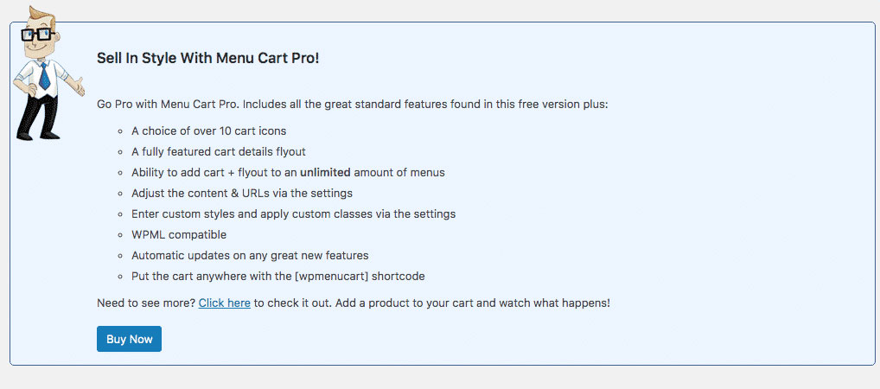Click the 'fully featured cart details flyout' item
The height and width of the screenshot is (389, 880).
coord(219,151)
